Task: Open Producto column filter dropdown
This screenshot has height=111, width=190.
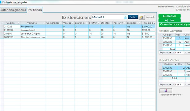Action: coord(44,23)
